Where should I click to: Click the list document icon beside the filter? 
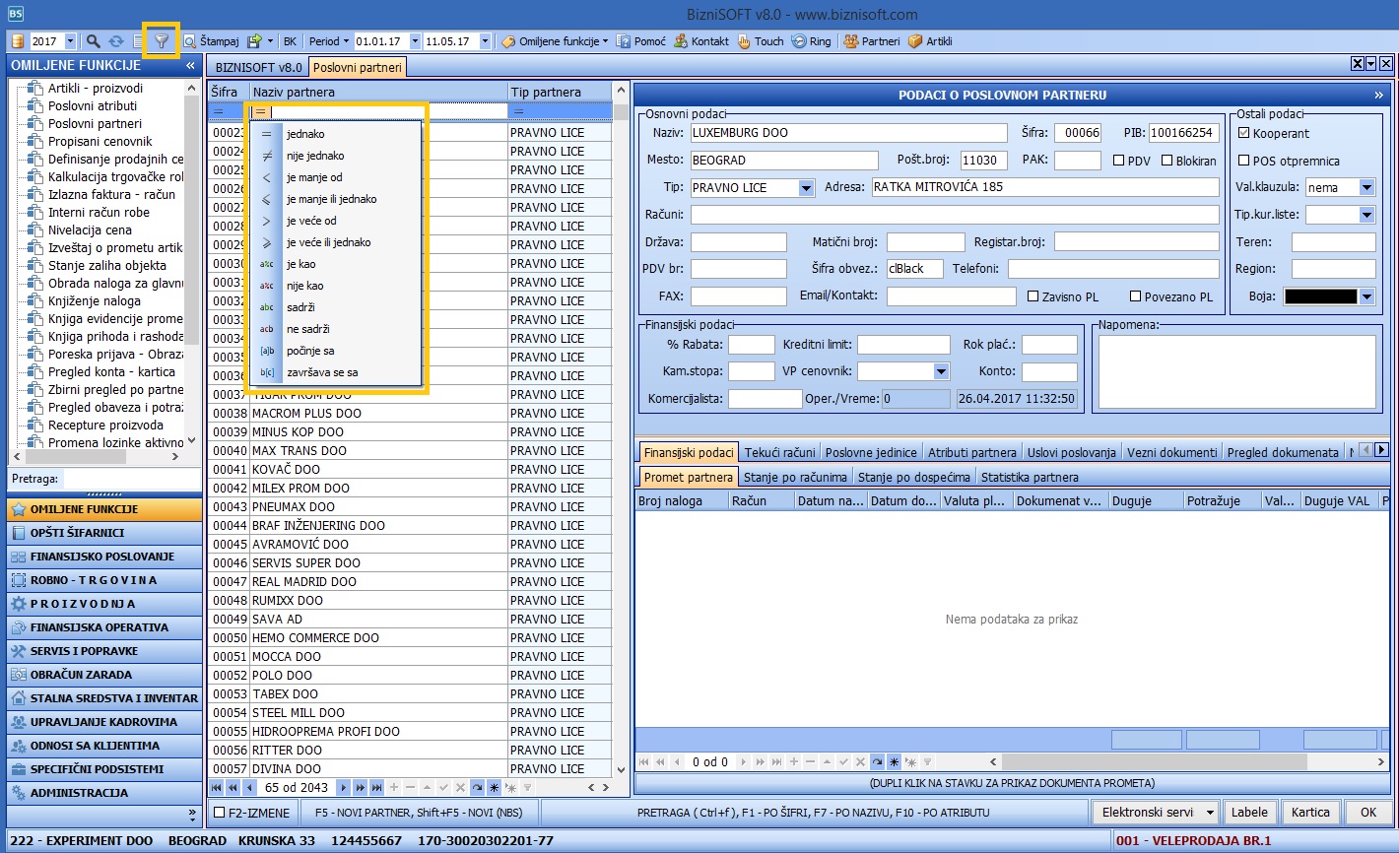click(x=139, y=41)
